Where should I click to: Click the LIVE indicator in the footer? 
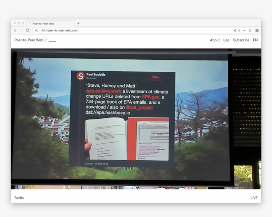254,198
